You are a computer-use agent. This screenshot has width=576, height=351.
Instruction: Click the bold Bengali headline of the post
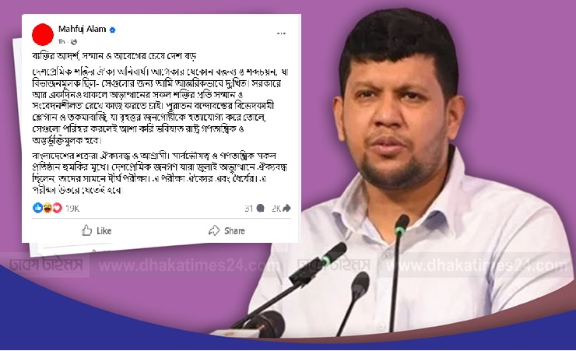point(114,56)
